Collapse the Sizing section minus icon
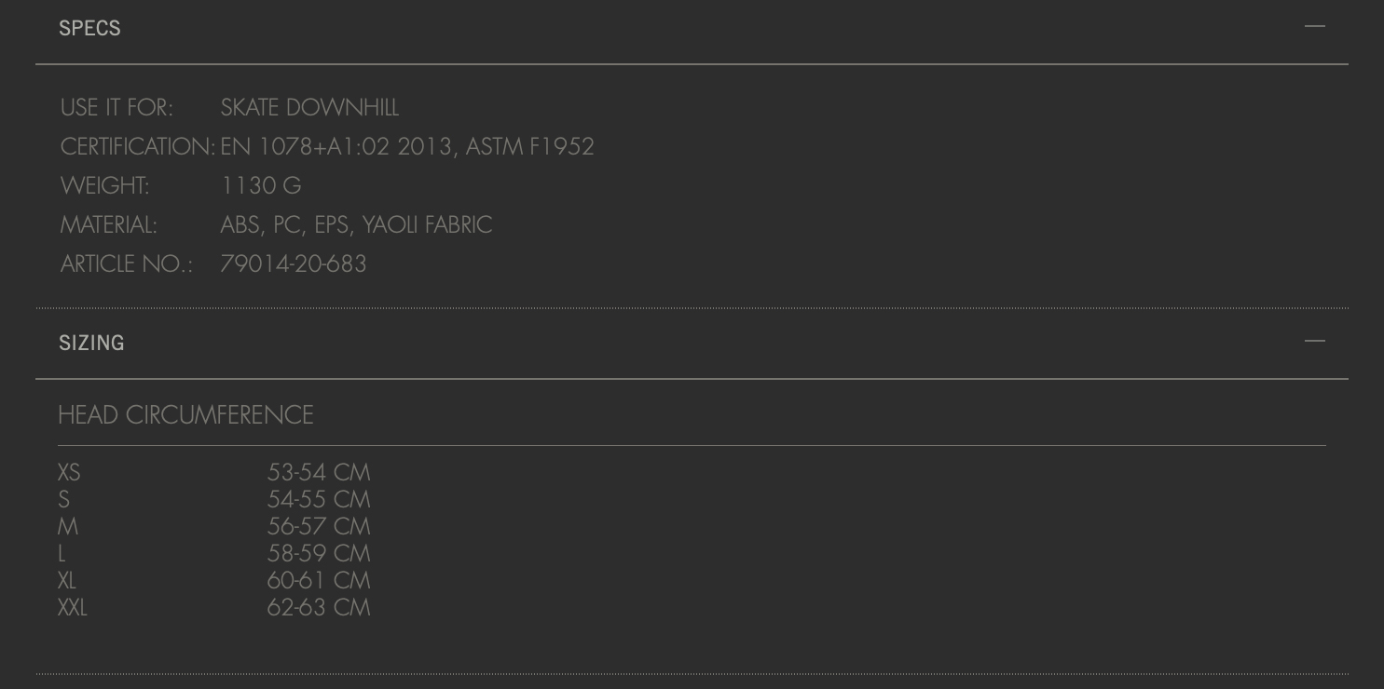 coord(1315,341)
